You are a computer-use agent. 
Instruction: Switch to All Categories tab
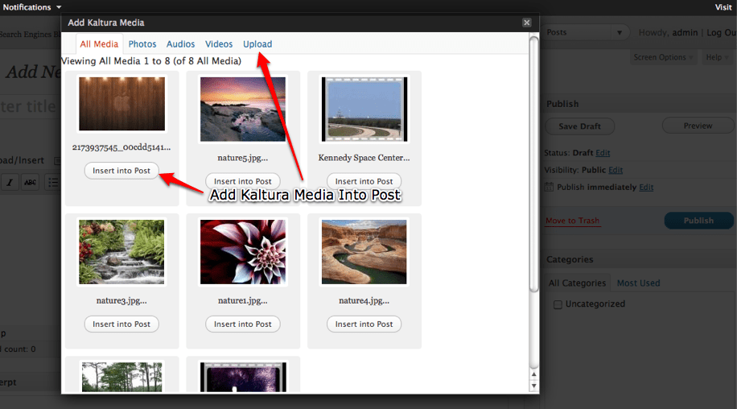point(577,283)
